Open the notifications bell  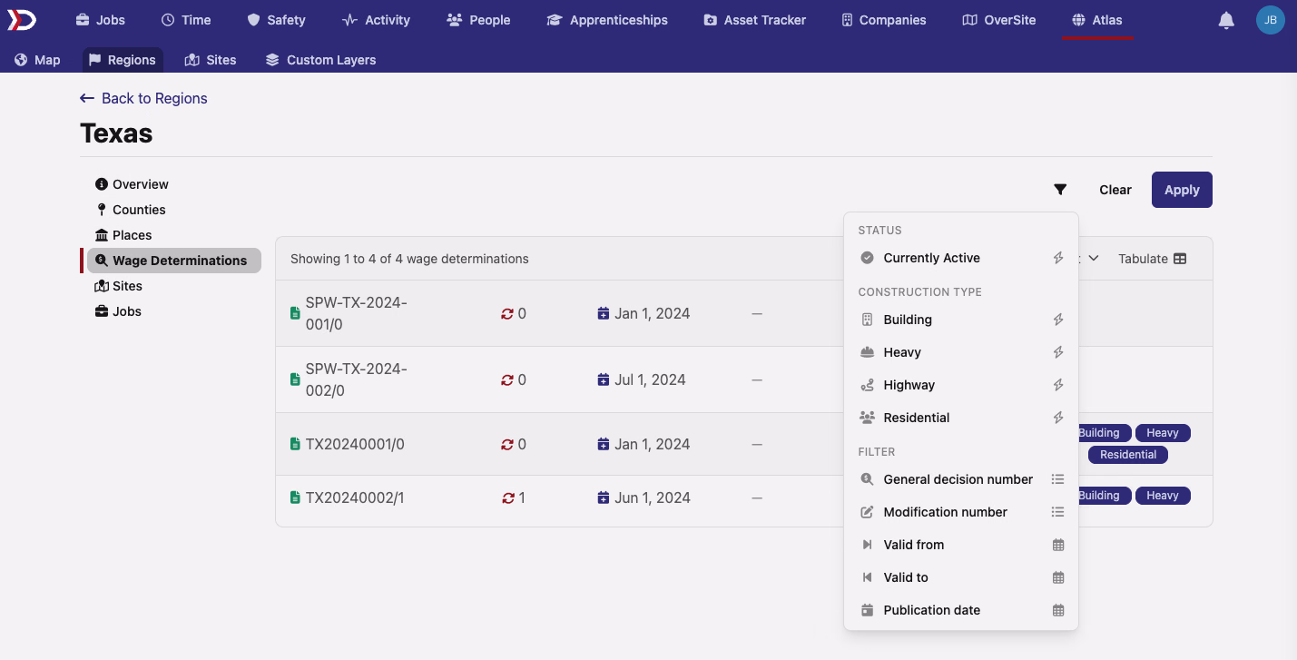tap(1226, 20)
